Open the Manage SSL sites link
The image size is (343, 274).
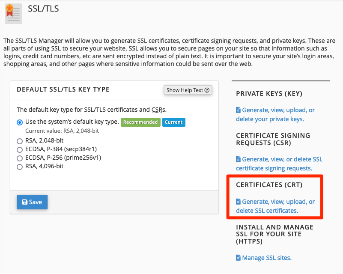(x=267, y=257)
